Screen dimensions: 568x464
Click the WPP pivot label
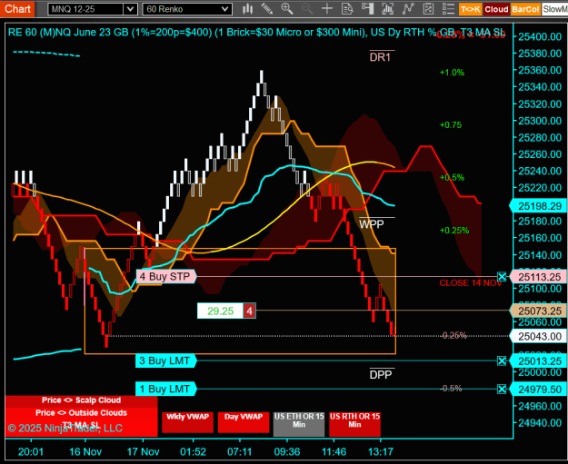tap(372, 224)
